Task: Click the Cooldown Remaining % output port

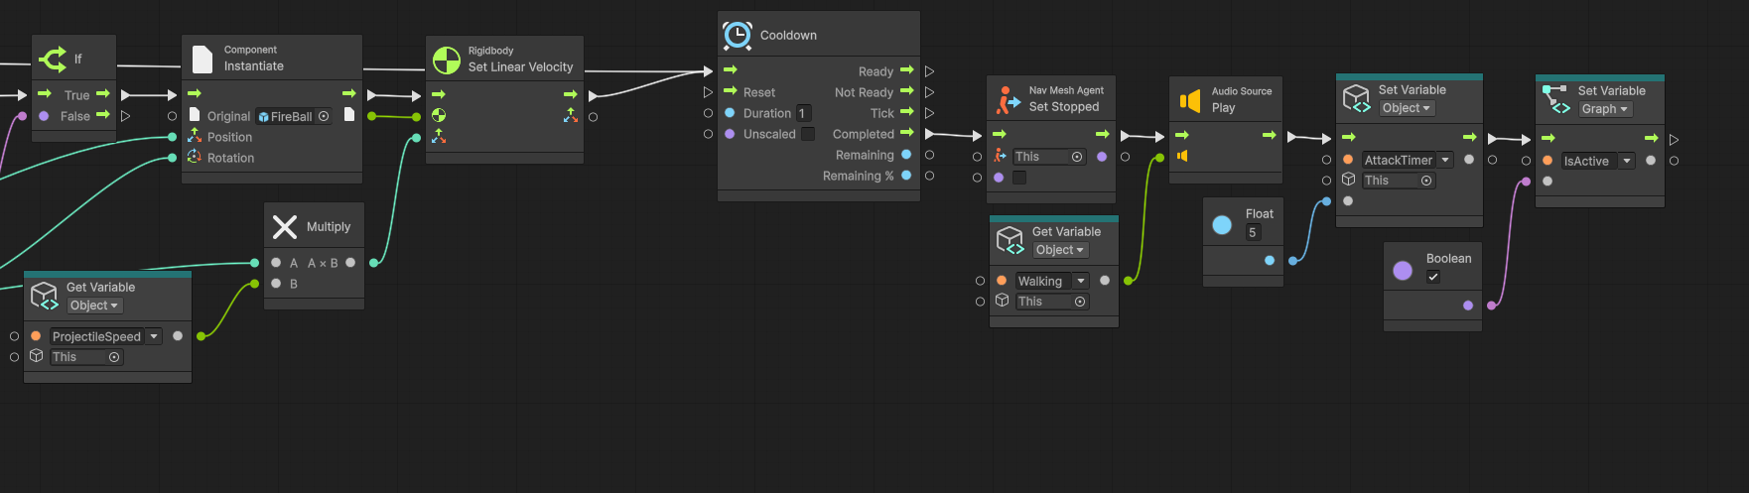Action: 906,176
